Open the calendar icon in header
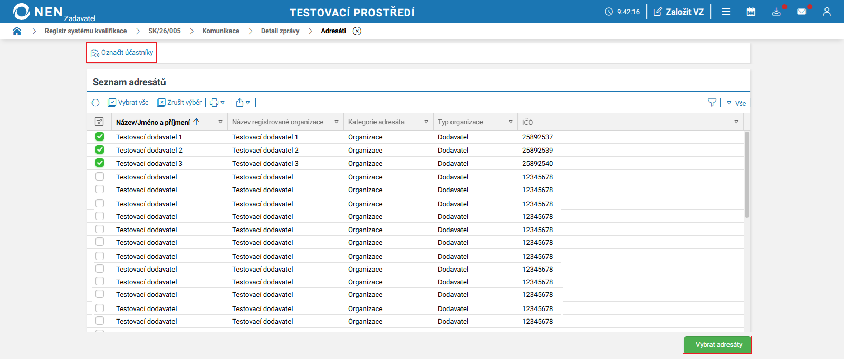 [x=751, y=12]
